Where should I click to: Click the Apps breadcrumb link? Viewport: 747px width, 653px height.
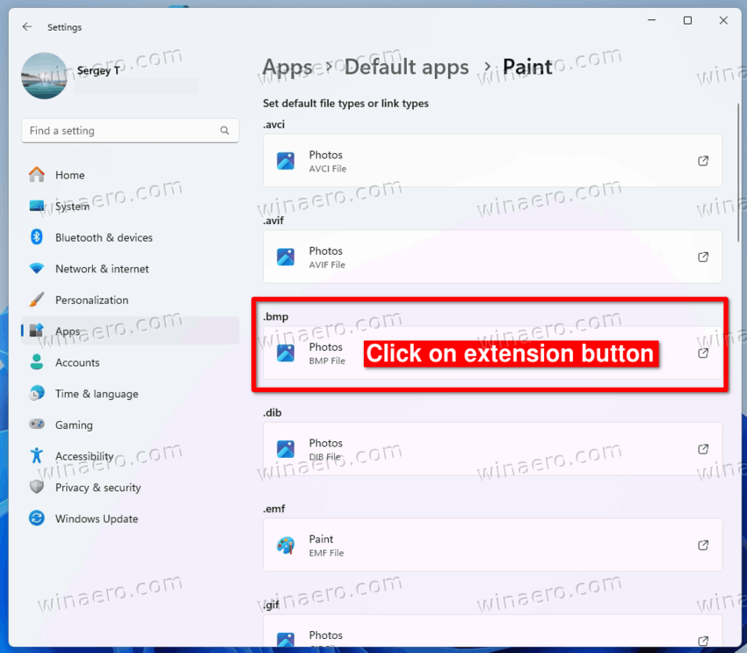tap(287, 67)
